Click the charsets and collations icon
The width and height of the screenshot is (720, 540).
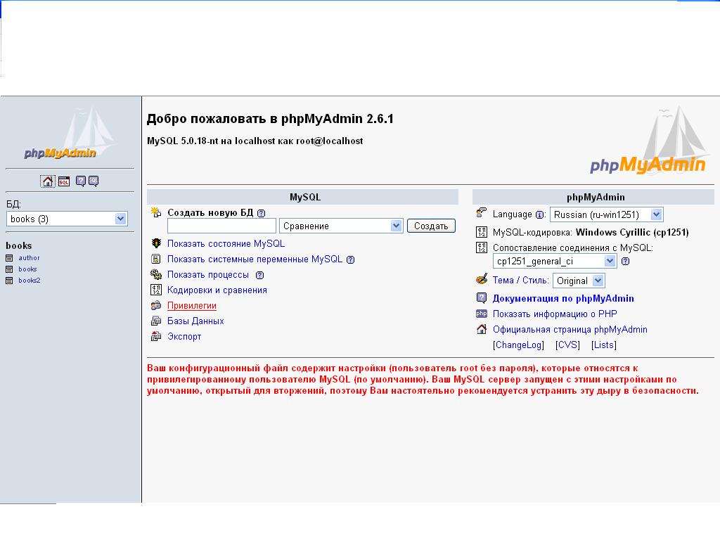coord(156,290)
